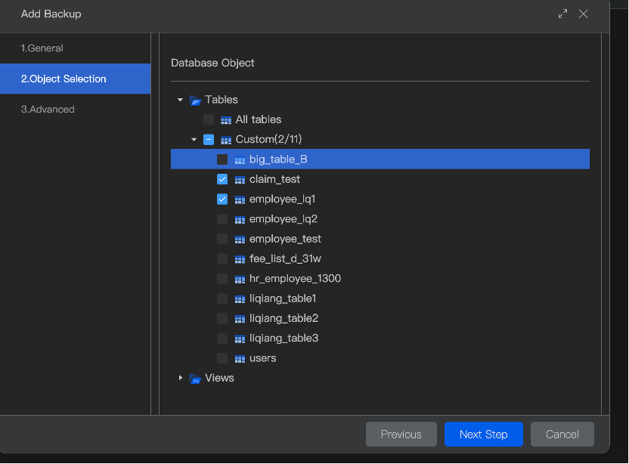Click the table icon next to users

pyautogui.click(x=240, y=358)
